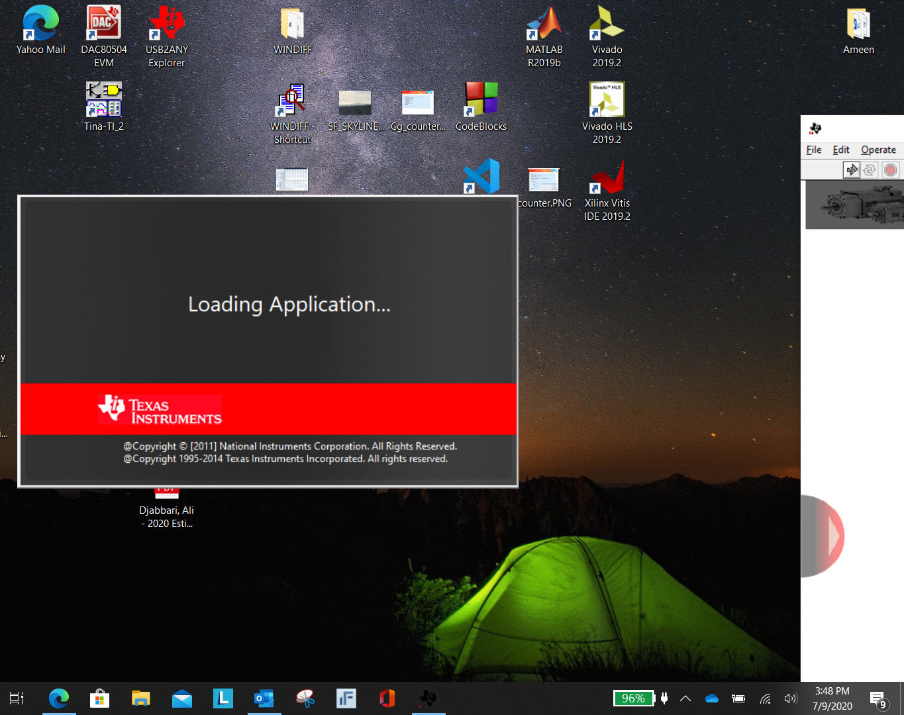Image resolution: width=904 pixels, height=715 pixels.
Task: Select the Djabbari, Ali PDF file
Action: tap(166, 510)
